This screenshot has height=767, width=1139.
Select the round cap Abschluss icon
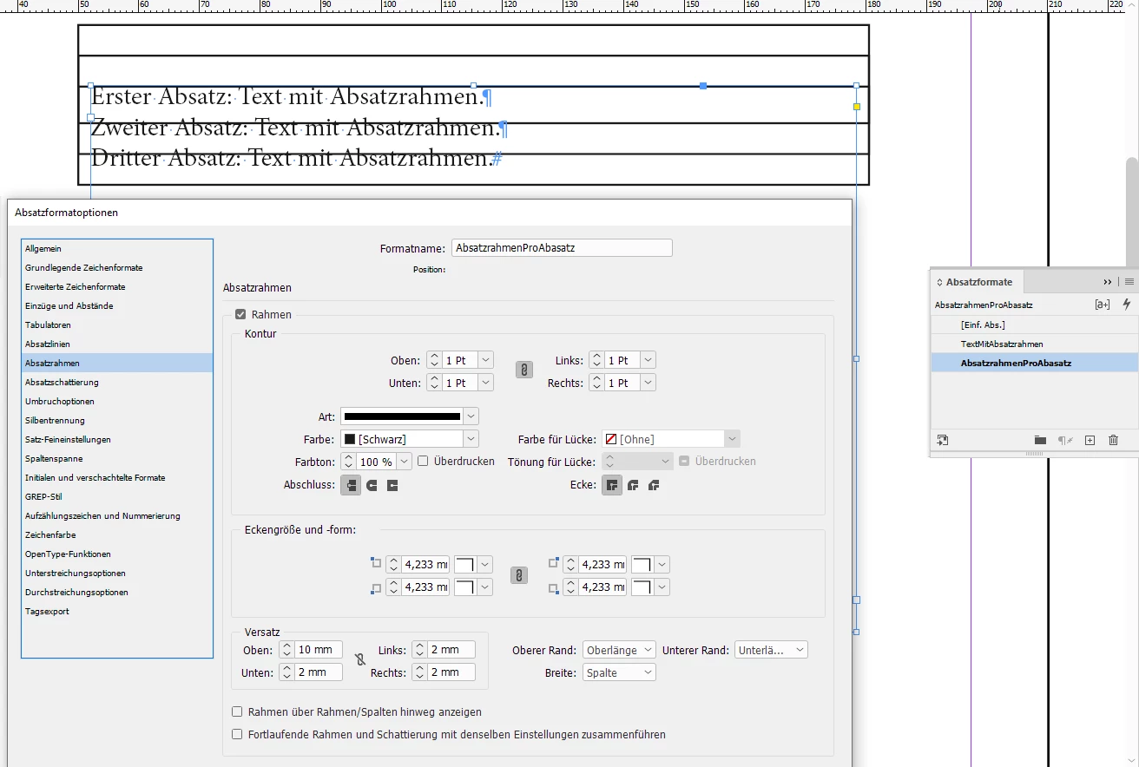point(372,485)
